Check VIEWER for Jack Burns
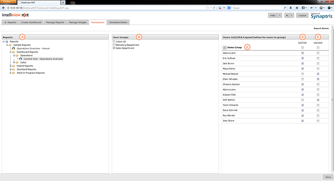 click(x=318, y=63)
